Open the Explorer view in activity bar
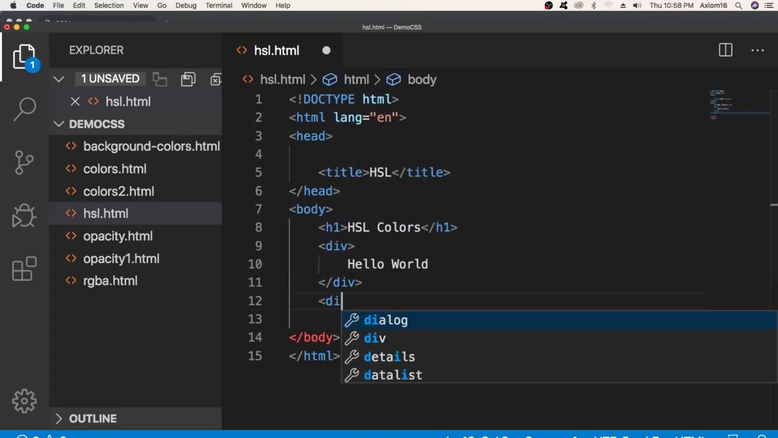This screenshot has width=778, height=438. point(24,58)
